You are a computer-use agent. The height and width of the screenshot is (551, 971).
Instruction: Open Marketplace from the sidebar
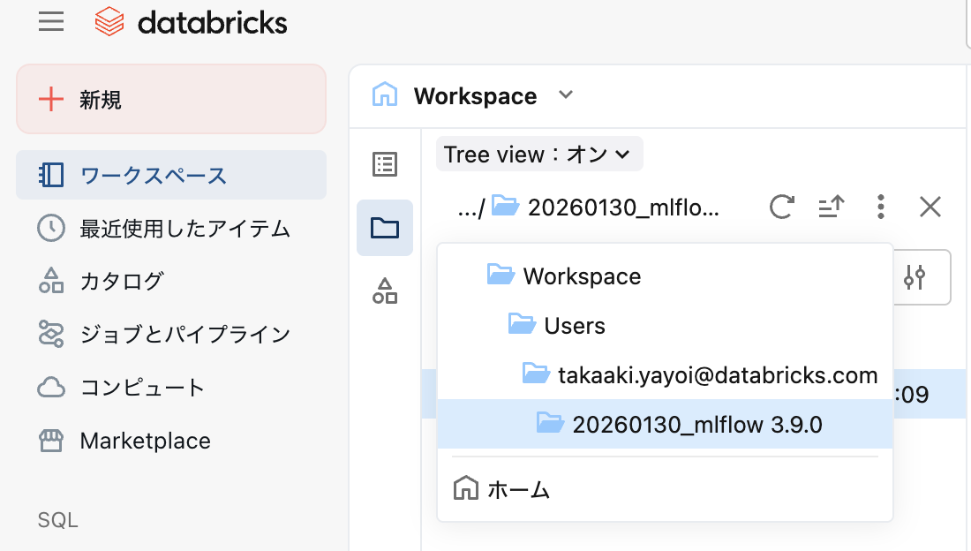click(x=144, y=441)
